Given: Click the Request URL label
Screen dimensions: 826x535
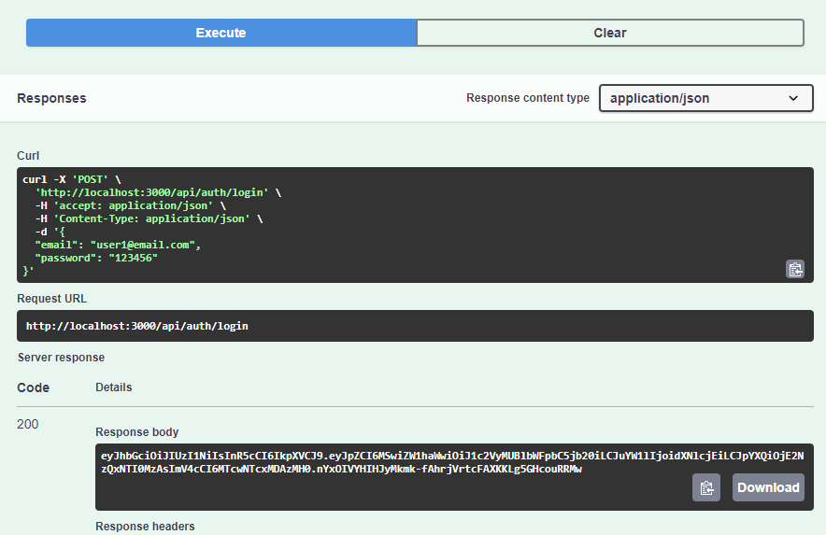Looking at the screenshot, I should pyautogui.click(x=51, y=299).
